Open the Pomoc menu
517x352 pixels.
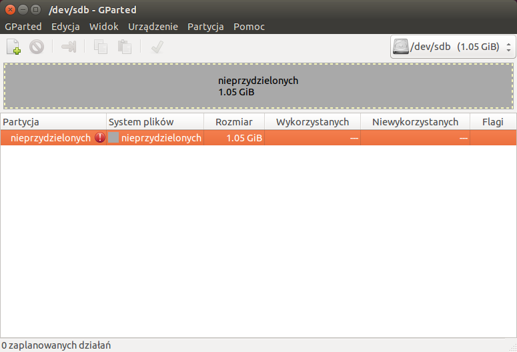[x=249, y=27]
